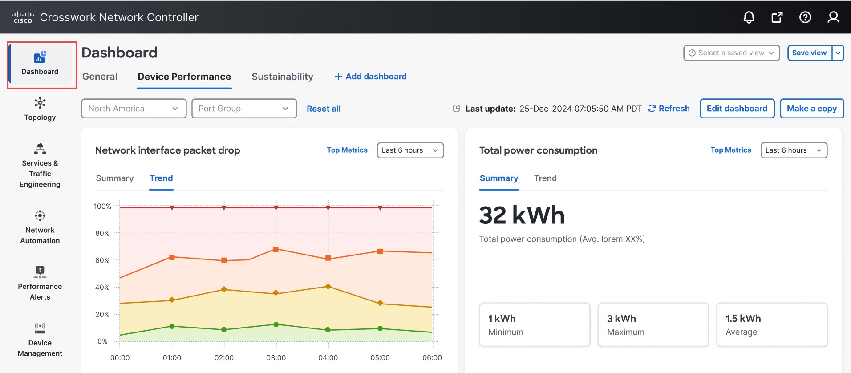
Task: Change packet drop Last 6 hours range
Action: click(x=410, y=150)
